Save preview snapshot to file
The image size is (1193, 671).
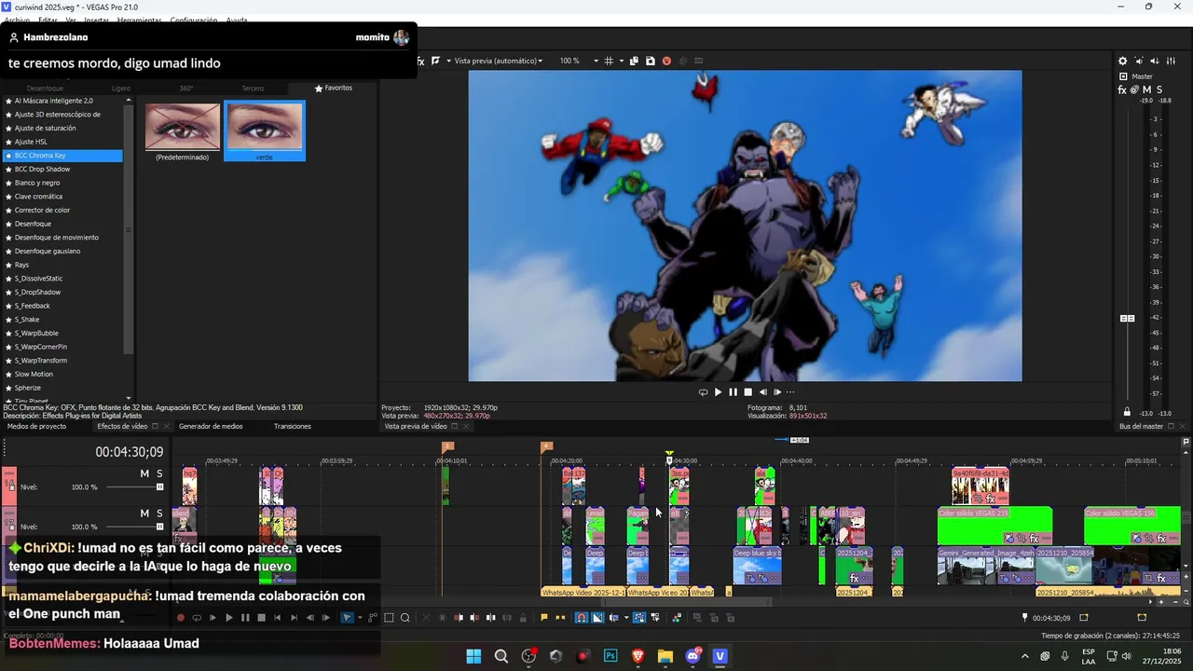(x=651, y=61)
